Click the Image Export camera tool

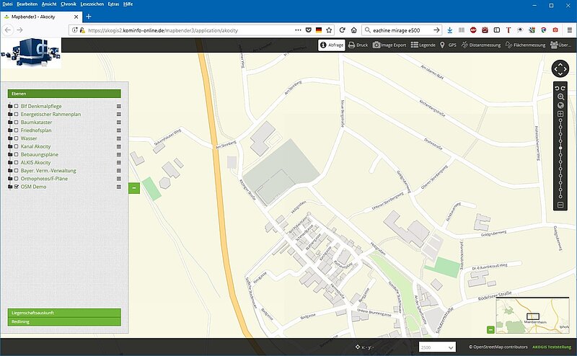(390, 45)
